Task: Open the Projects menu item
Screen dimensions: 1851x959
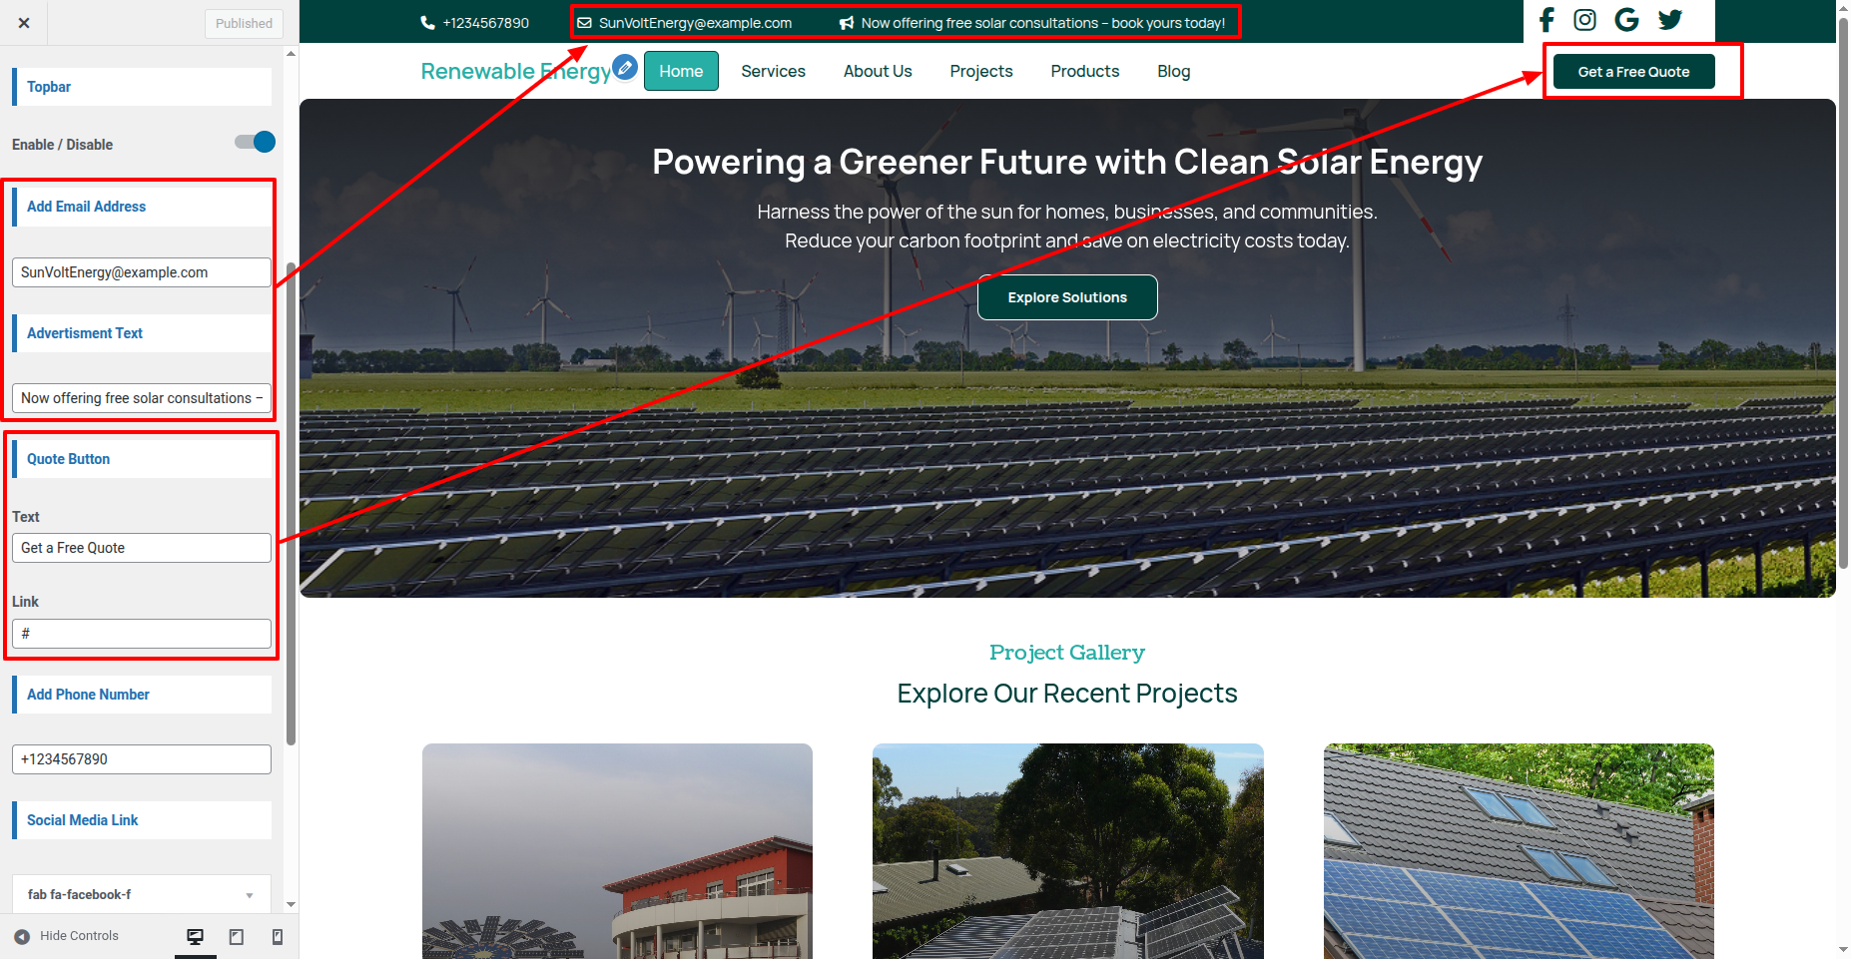Action: (x=980, y=71)
